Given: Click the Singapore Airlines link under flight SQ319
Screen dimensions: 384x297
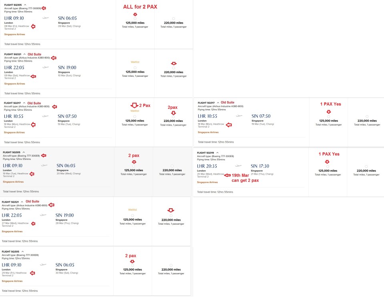Looking at the screenshot, I should click(x=208, y=182).
